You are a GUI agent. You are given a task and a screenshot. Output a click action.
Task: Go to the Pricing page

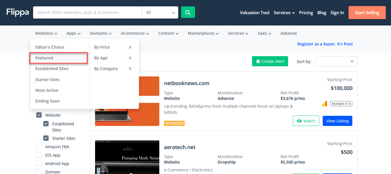tap(306, 12)
